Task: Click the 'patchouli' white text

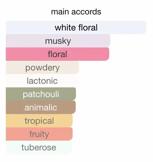Action: (x=41, y=94)
